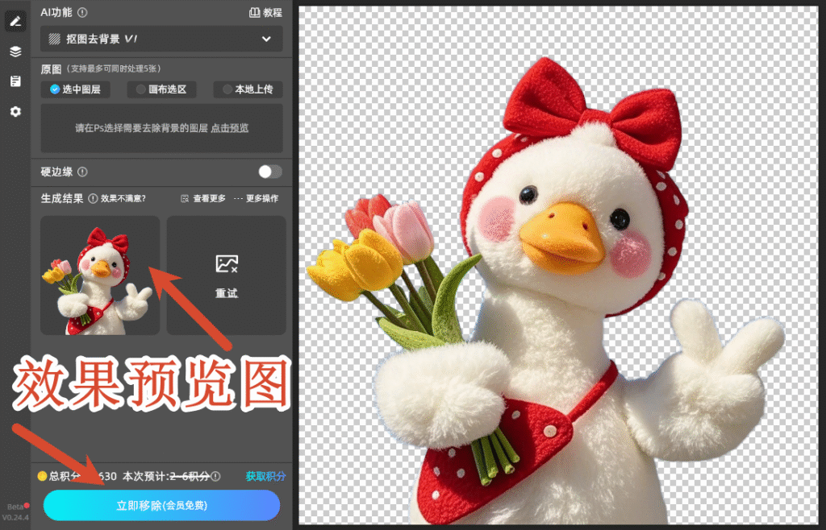
Task: Open the 更多操作 more actions menu
Action: (256, 198)
